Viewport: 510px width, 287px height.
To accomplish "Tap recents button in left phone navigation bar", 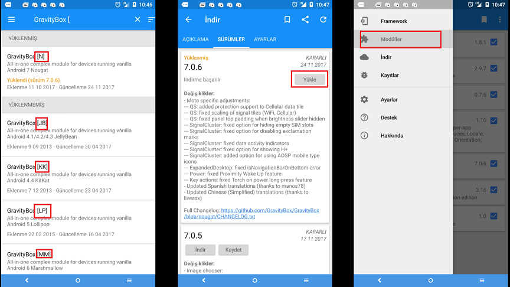I will [129, 280].
